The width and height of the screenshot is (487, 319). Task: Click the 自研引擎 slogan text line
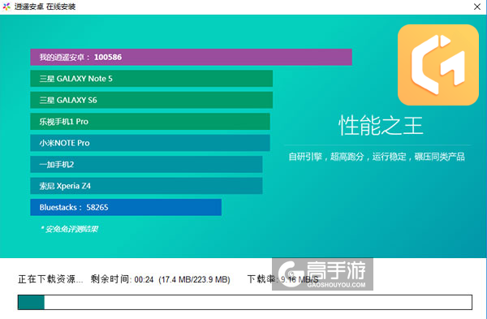(x=377, y=157)
